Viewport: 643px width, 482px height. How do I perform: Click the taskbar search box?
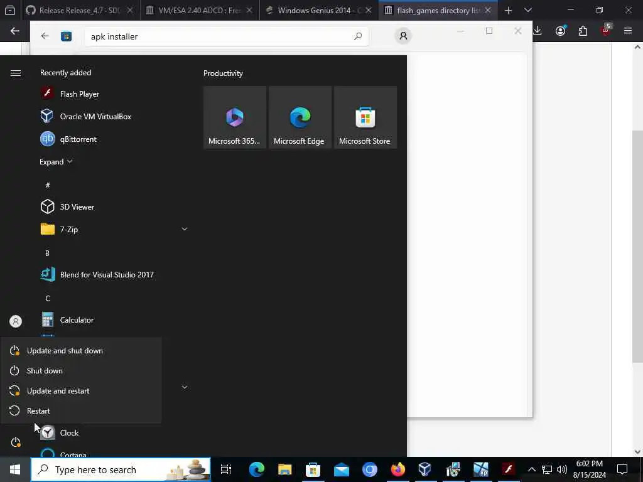(x=121, y=469)
